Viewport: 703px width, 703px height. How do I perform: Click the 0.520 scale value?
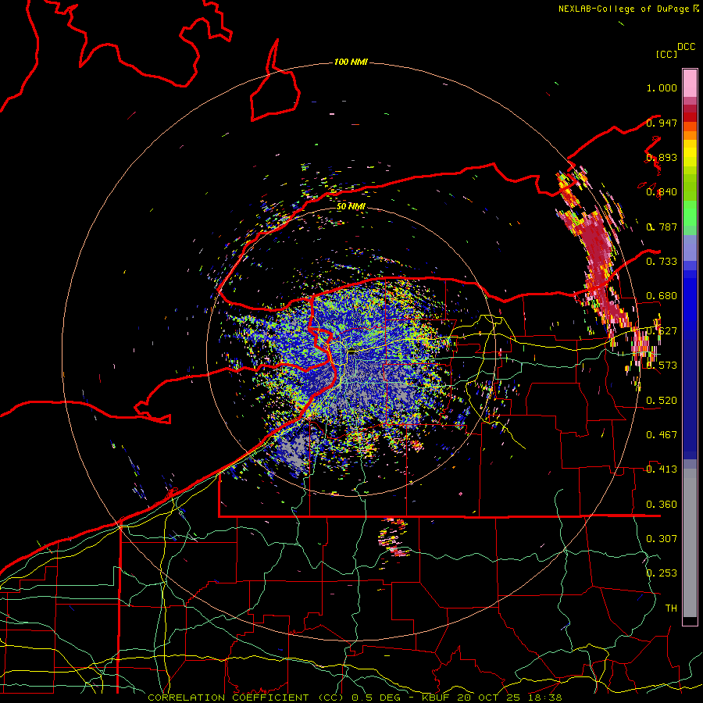pos(662,401)
